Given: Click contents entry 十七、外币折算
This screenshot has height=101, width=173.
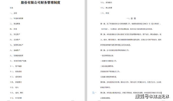Looking at the screenshot, I should [16, 98].
